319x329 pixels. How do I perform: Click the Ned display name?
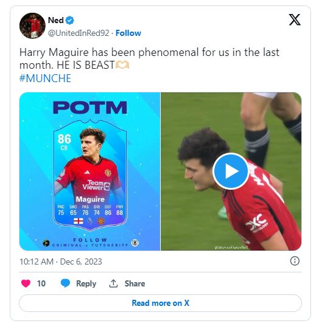(55, 20)
